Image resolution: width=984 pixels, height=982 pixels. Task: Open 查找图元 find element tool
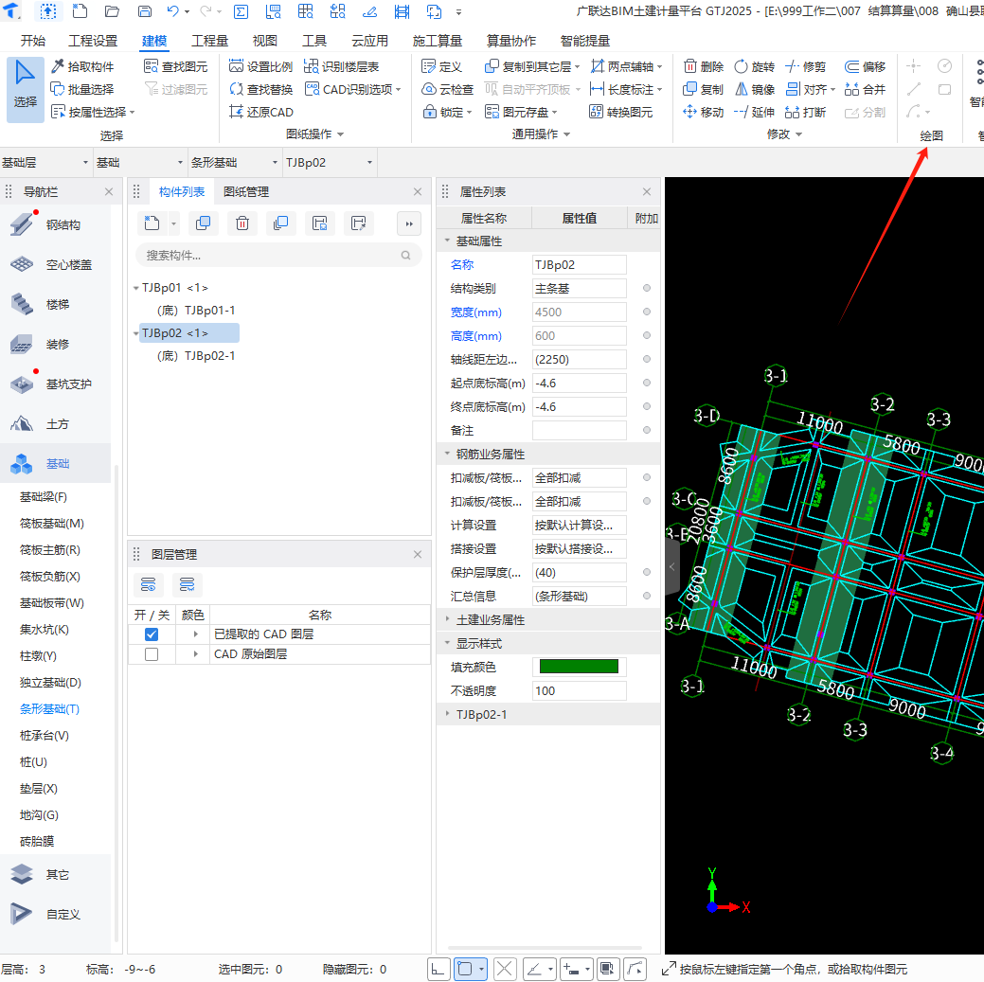pyautogui.click(x=176, y=66)
